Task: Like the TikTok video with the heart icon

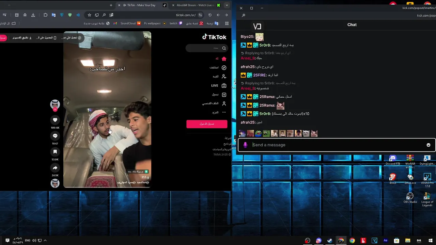Action: click(x=55, y=120)
